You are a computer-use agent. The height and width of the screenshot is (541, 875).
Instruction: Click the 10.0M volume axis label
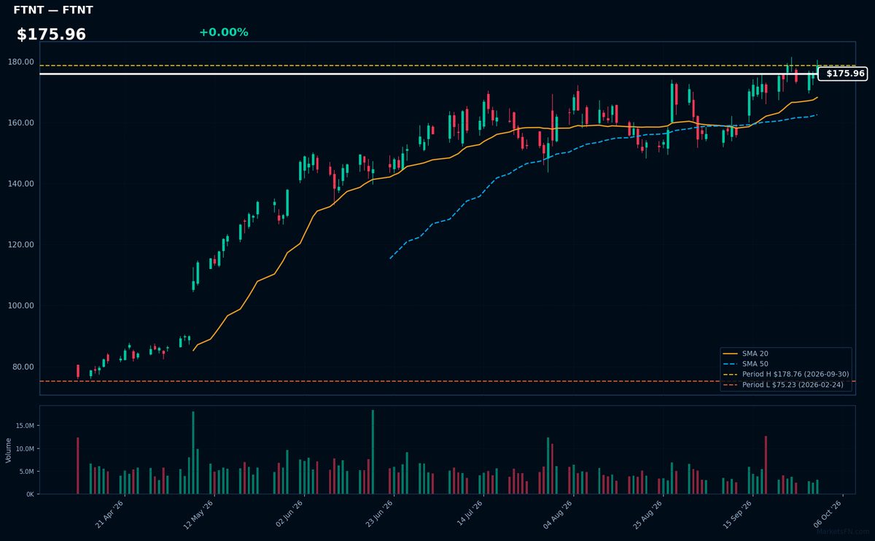[x=25, y=448]
